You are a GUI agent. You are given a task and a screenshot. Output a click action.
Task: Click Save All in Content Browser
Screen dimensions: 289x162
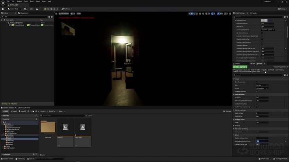pos(22,111)
